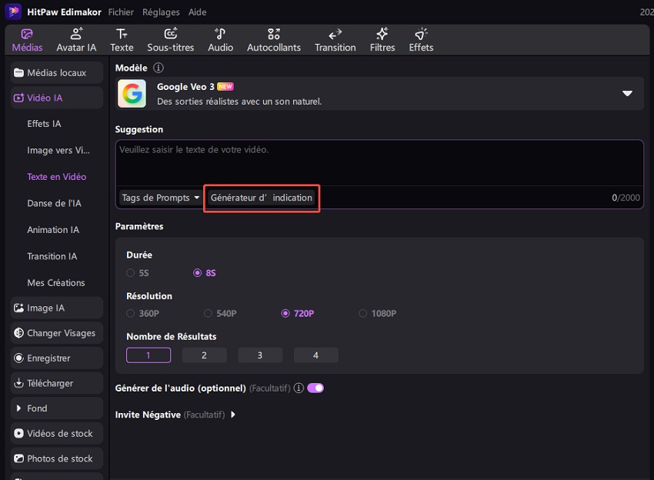Set number of results to 1
Image resolution: width=654 pixels, height=480 pixels.
(148, 355)
